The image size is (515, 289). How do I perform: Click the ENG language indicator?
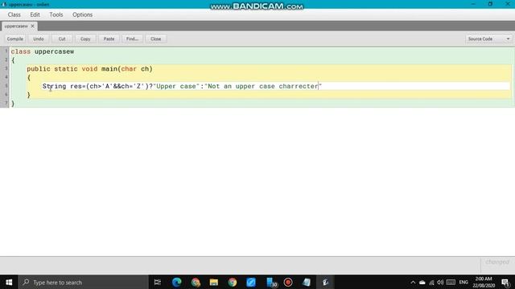[x=463, y=283]
